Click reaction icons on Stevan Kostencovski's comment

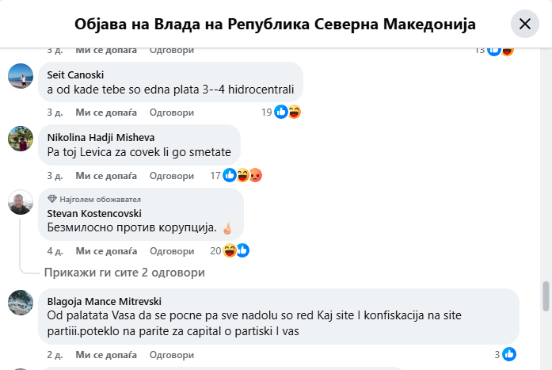(236, 251)
